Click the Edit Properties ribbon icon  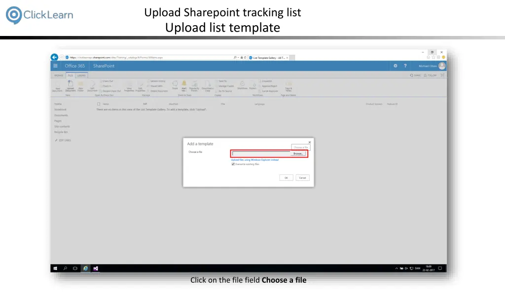click(140, 86)
